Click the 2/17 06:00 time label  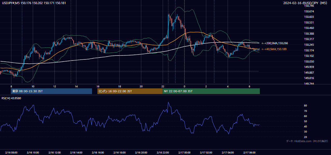(249, 152)
